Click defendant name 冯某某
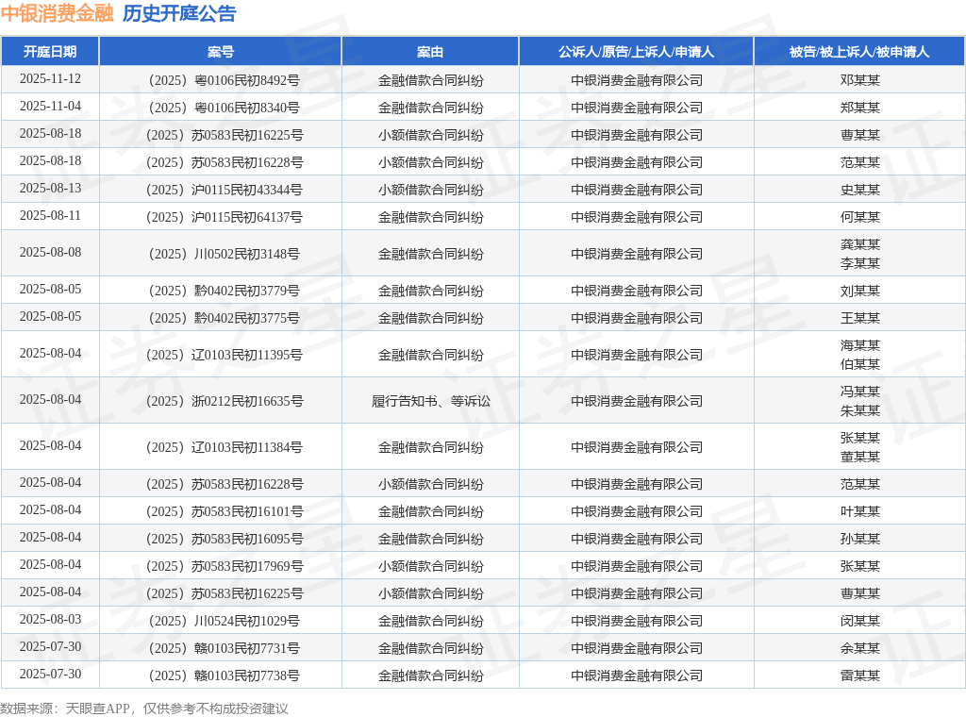This screenshot has height=717, width=966. click(860, 392)
